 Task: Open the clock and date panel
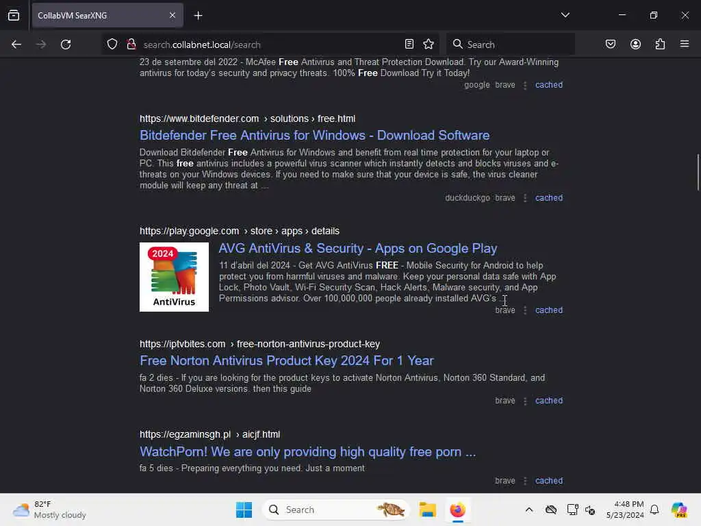click(x=625, y=510)
